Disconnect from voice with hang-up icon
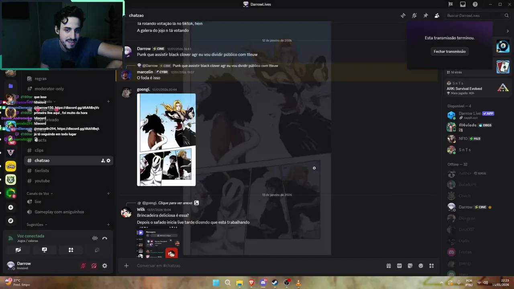Image resolution: width=514 pixels, height=289 pixels. click(x=105, y=238)
